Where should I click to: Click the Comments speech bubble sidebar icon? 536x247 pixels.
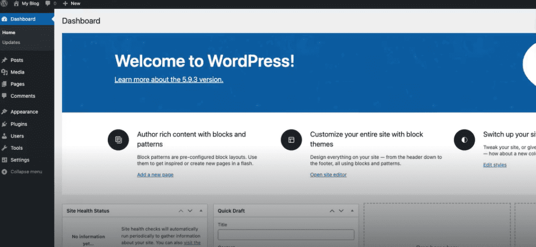click(x=4, y=96)
